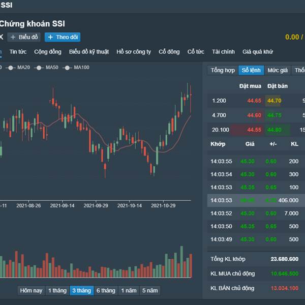The image size is (305, 305).
Task: Click the tallest green volume bar
Action: coord(181,262)
